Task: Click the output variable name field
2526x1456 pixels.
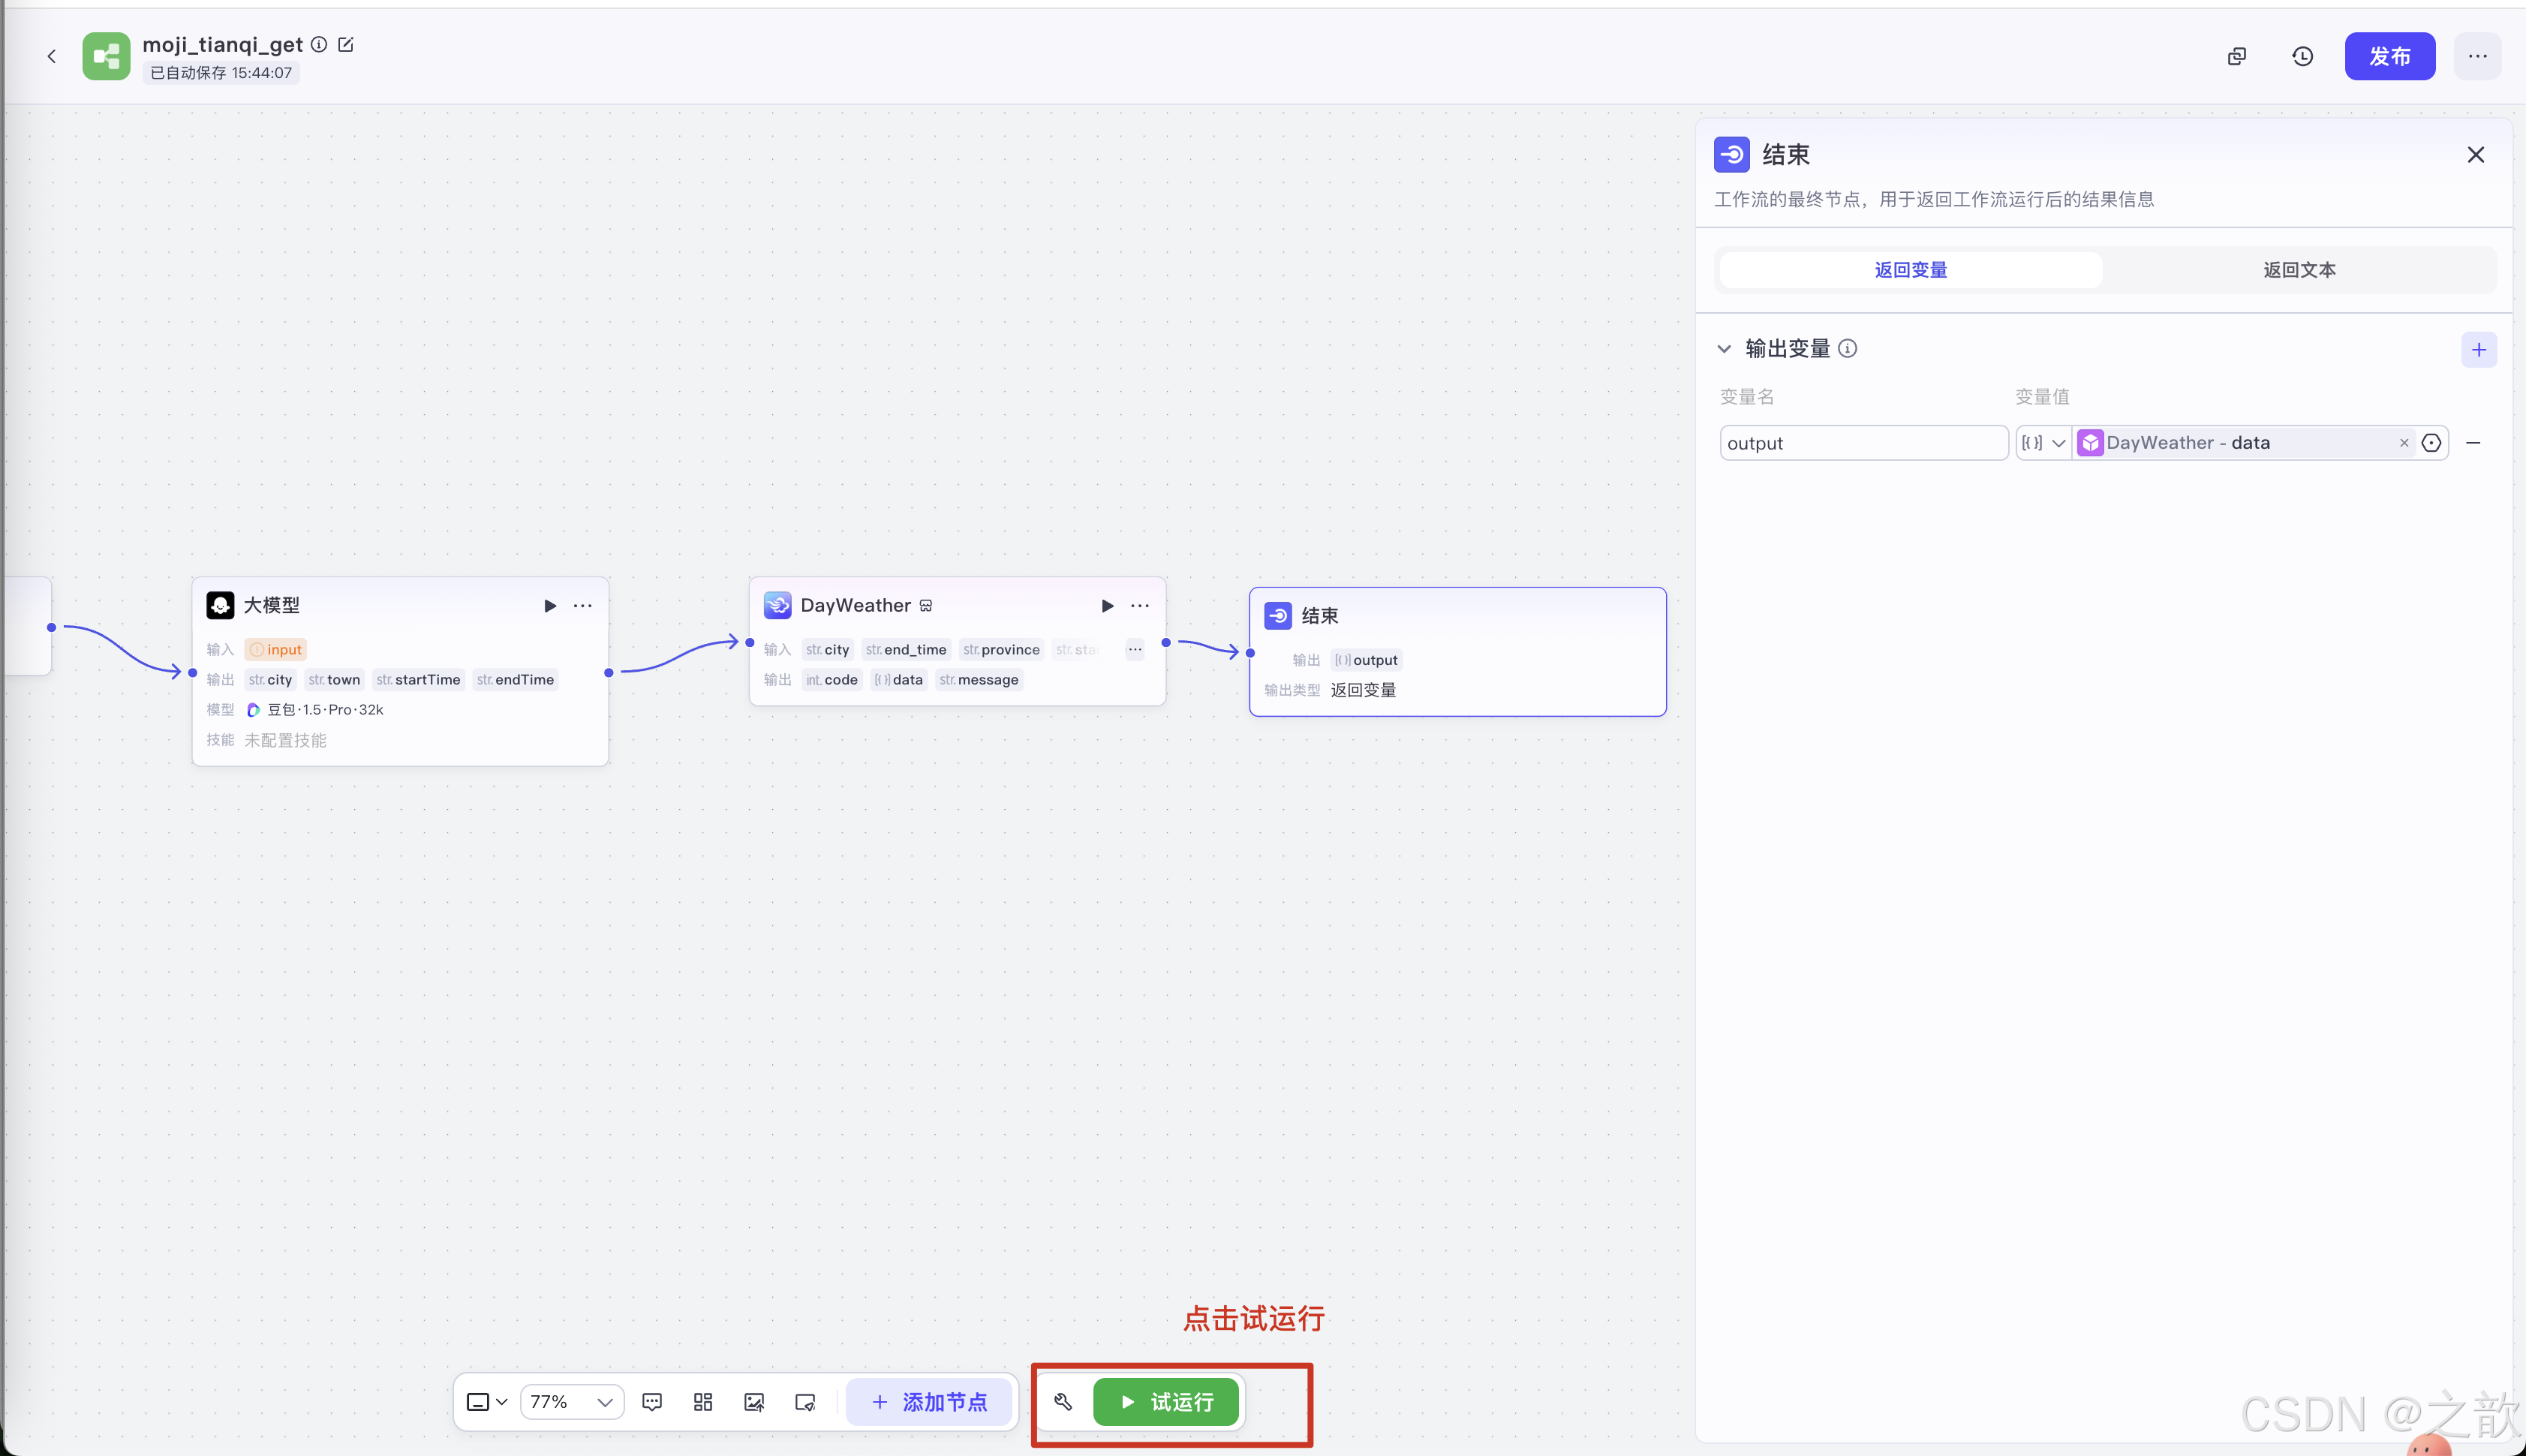Action: (1863, 443)
